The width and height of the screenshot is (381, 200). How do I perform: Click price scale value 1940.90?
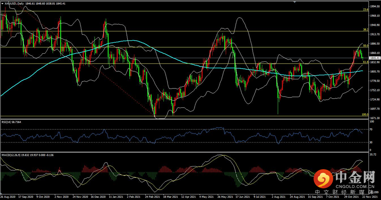(375, 25)
